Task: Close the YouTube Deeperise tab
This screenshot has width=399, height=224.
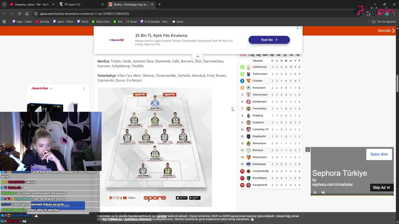Action: pyautogui.click(x=53, y=4)
